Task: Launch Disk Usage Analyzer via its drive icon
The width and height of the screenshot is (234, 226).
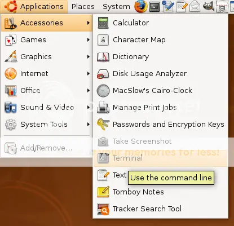Action: tap(103, 74)
